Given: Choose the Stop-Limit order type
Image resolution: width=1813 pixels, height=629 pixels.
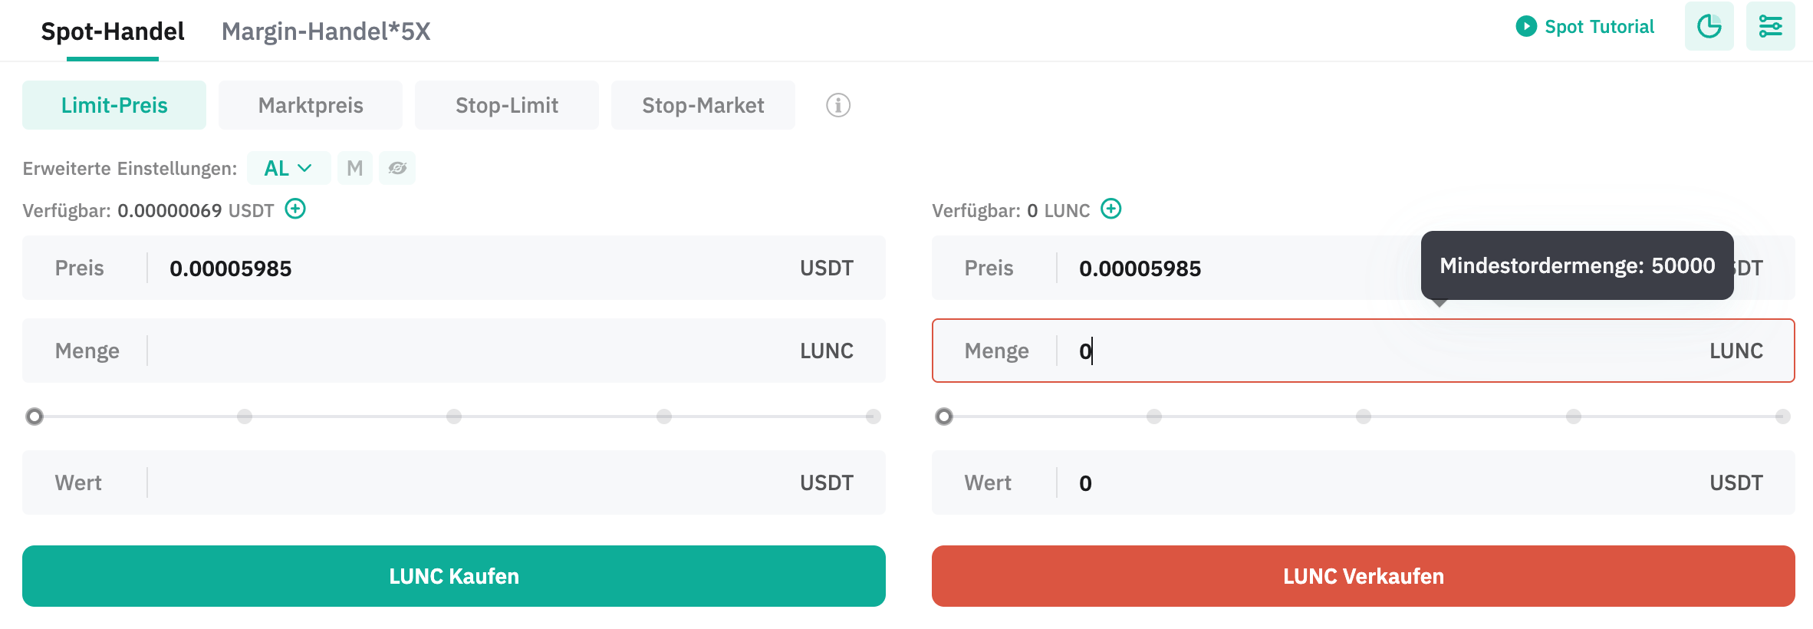Looking at the screenshot, I should click(x=507, y=105).
